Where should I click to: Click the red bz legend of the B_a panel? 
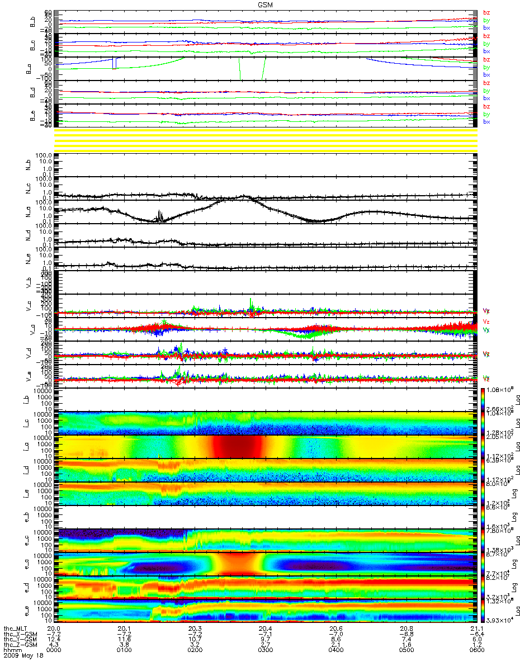(x=486, y=59)
